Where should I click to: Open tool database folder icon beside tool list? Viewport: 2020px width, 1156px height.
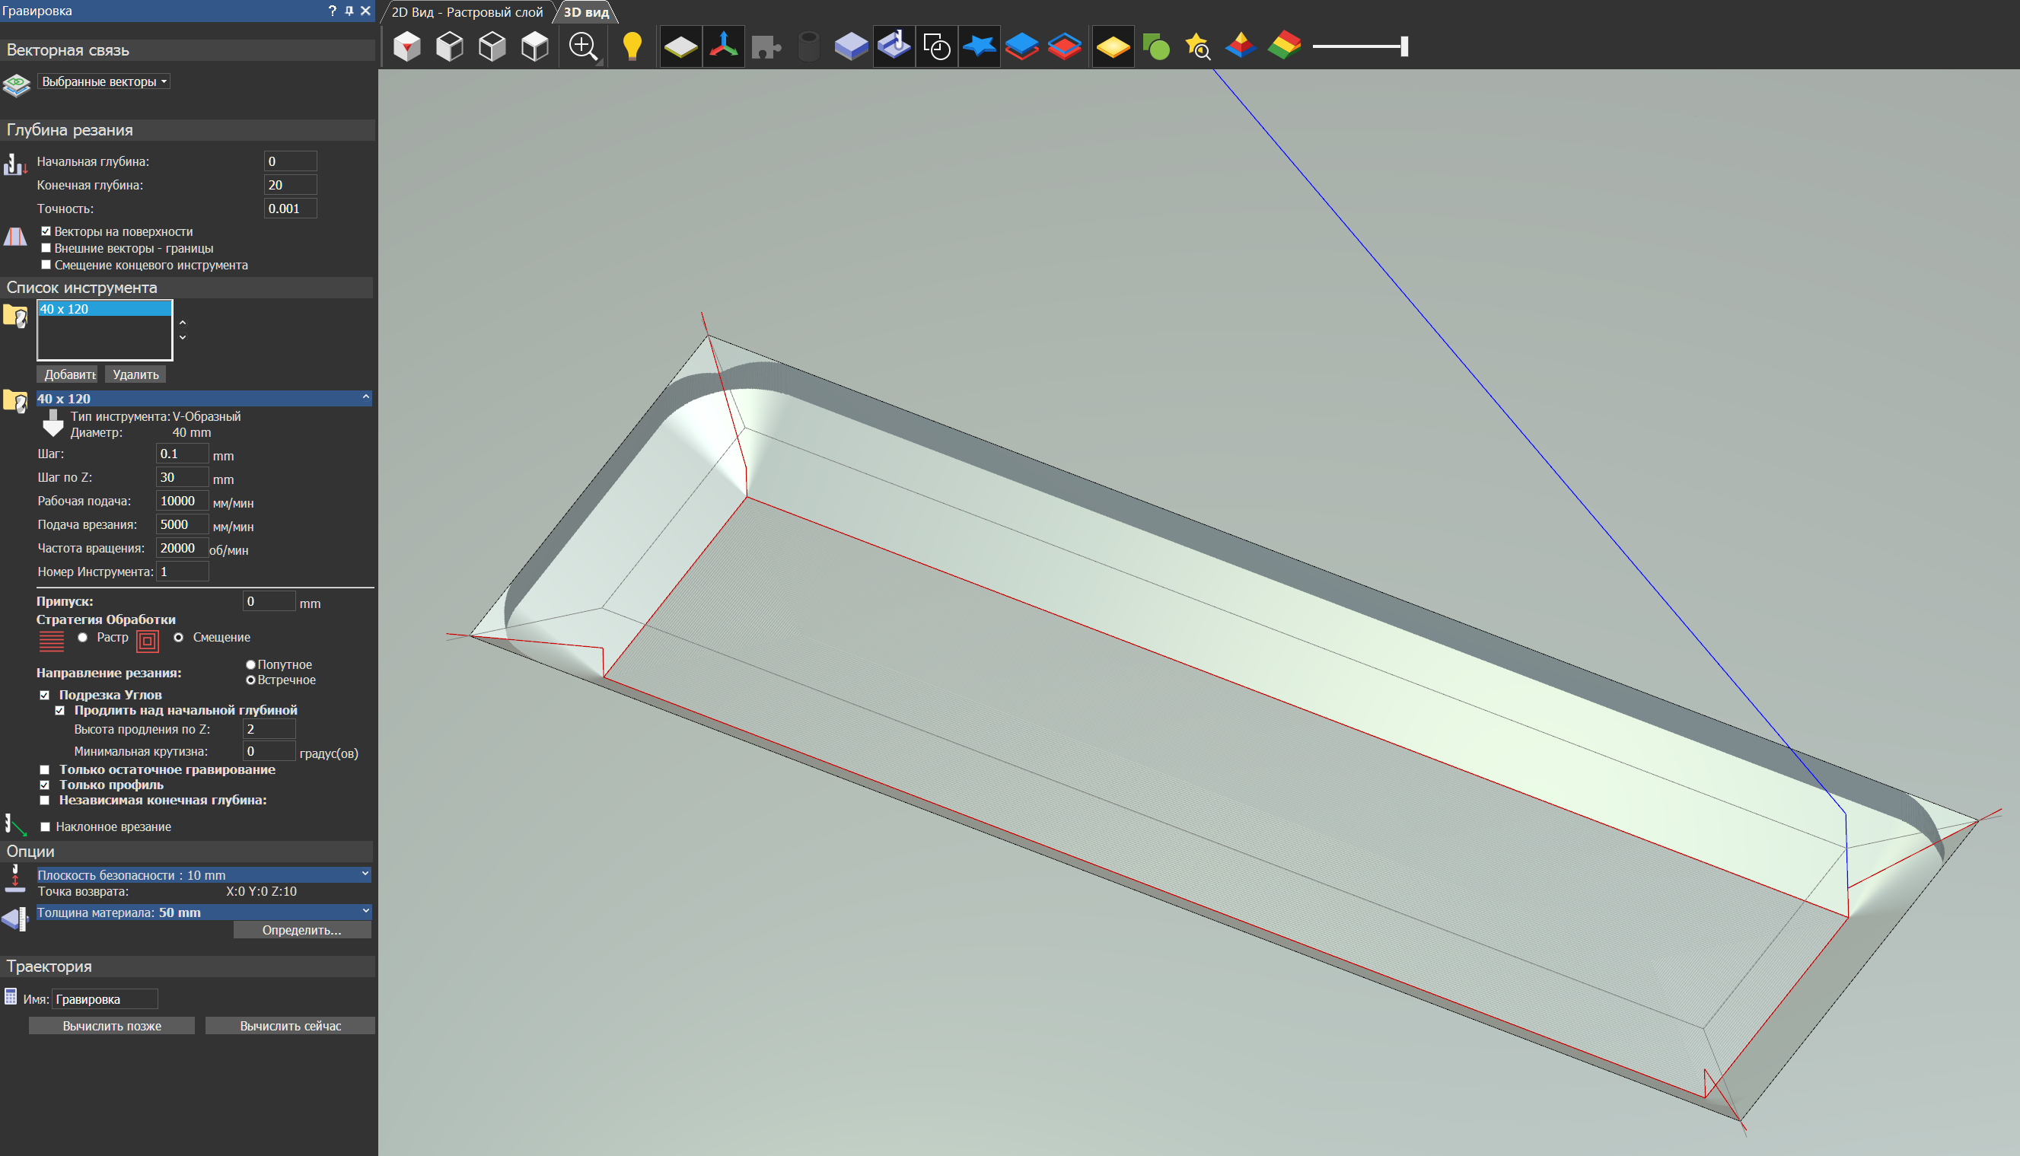point(16,316)
